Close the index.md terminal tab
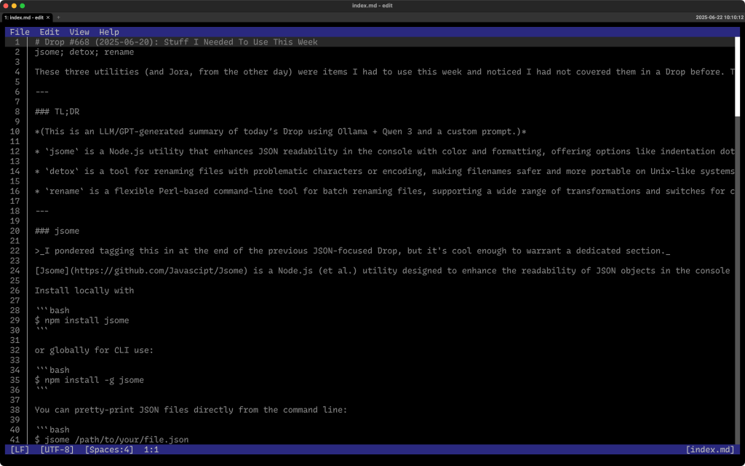The image size is (745, 466). [49, 17]
